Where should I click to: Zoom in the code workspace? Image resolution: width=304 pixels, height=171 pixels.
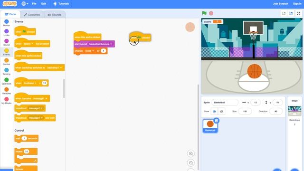[191, 153]
